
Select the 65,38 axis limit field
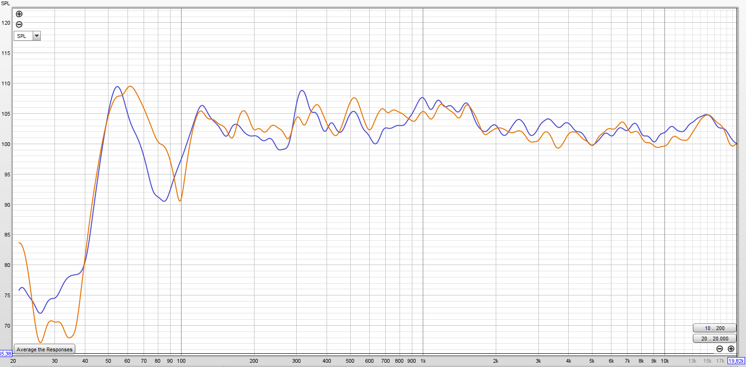pos(5,354)
